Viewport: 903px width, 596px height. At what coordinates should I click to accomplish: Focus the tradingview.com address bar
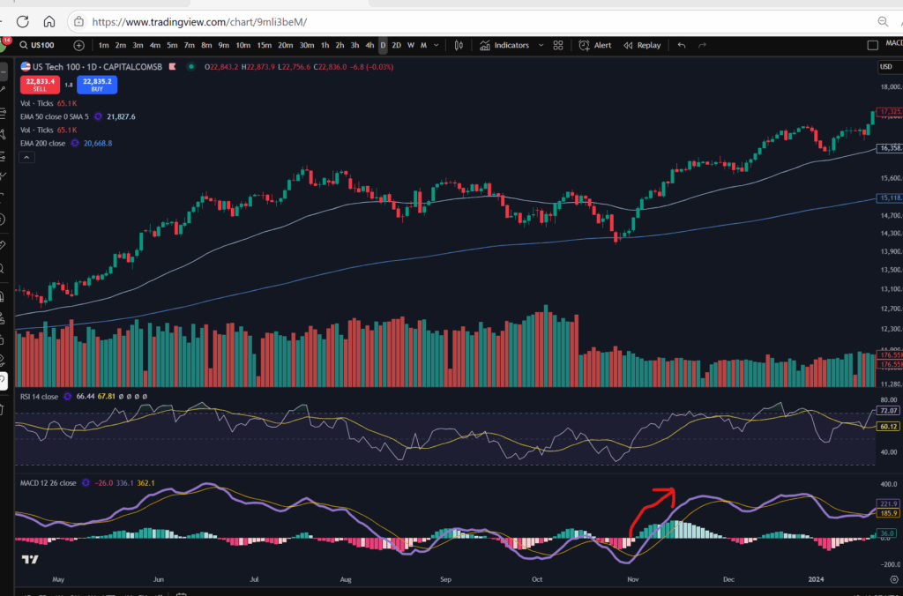(198, 22)
